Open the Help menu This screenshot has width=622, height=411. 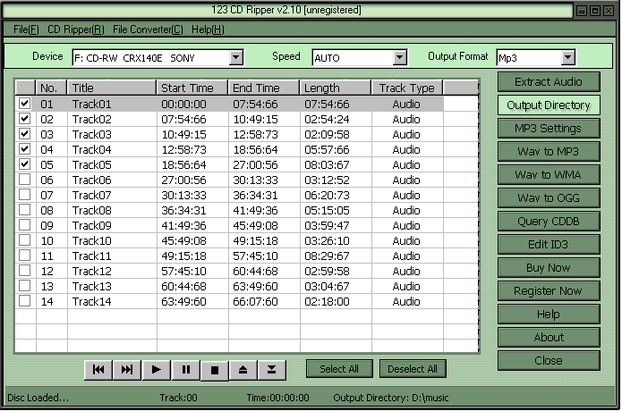pos(208,29)
